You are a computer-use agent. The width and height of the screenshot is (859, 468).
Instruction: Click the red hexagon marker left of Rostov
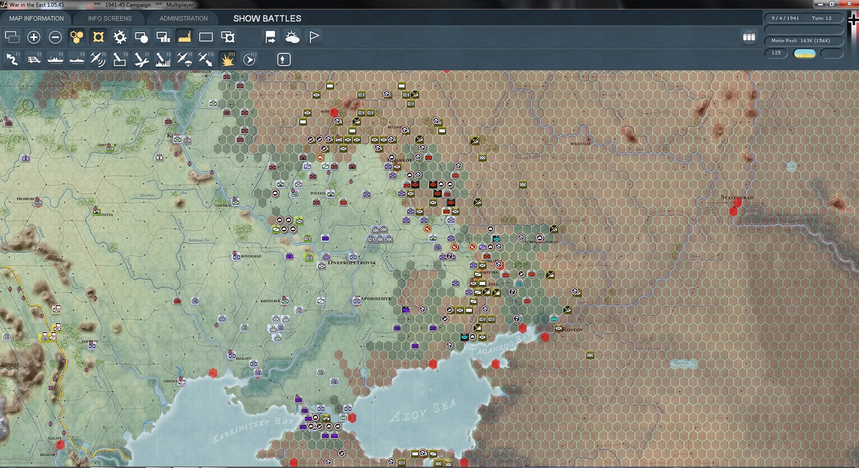coord(545,337)
